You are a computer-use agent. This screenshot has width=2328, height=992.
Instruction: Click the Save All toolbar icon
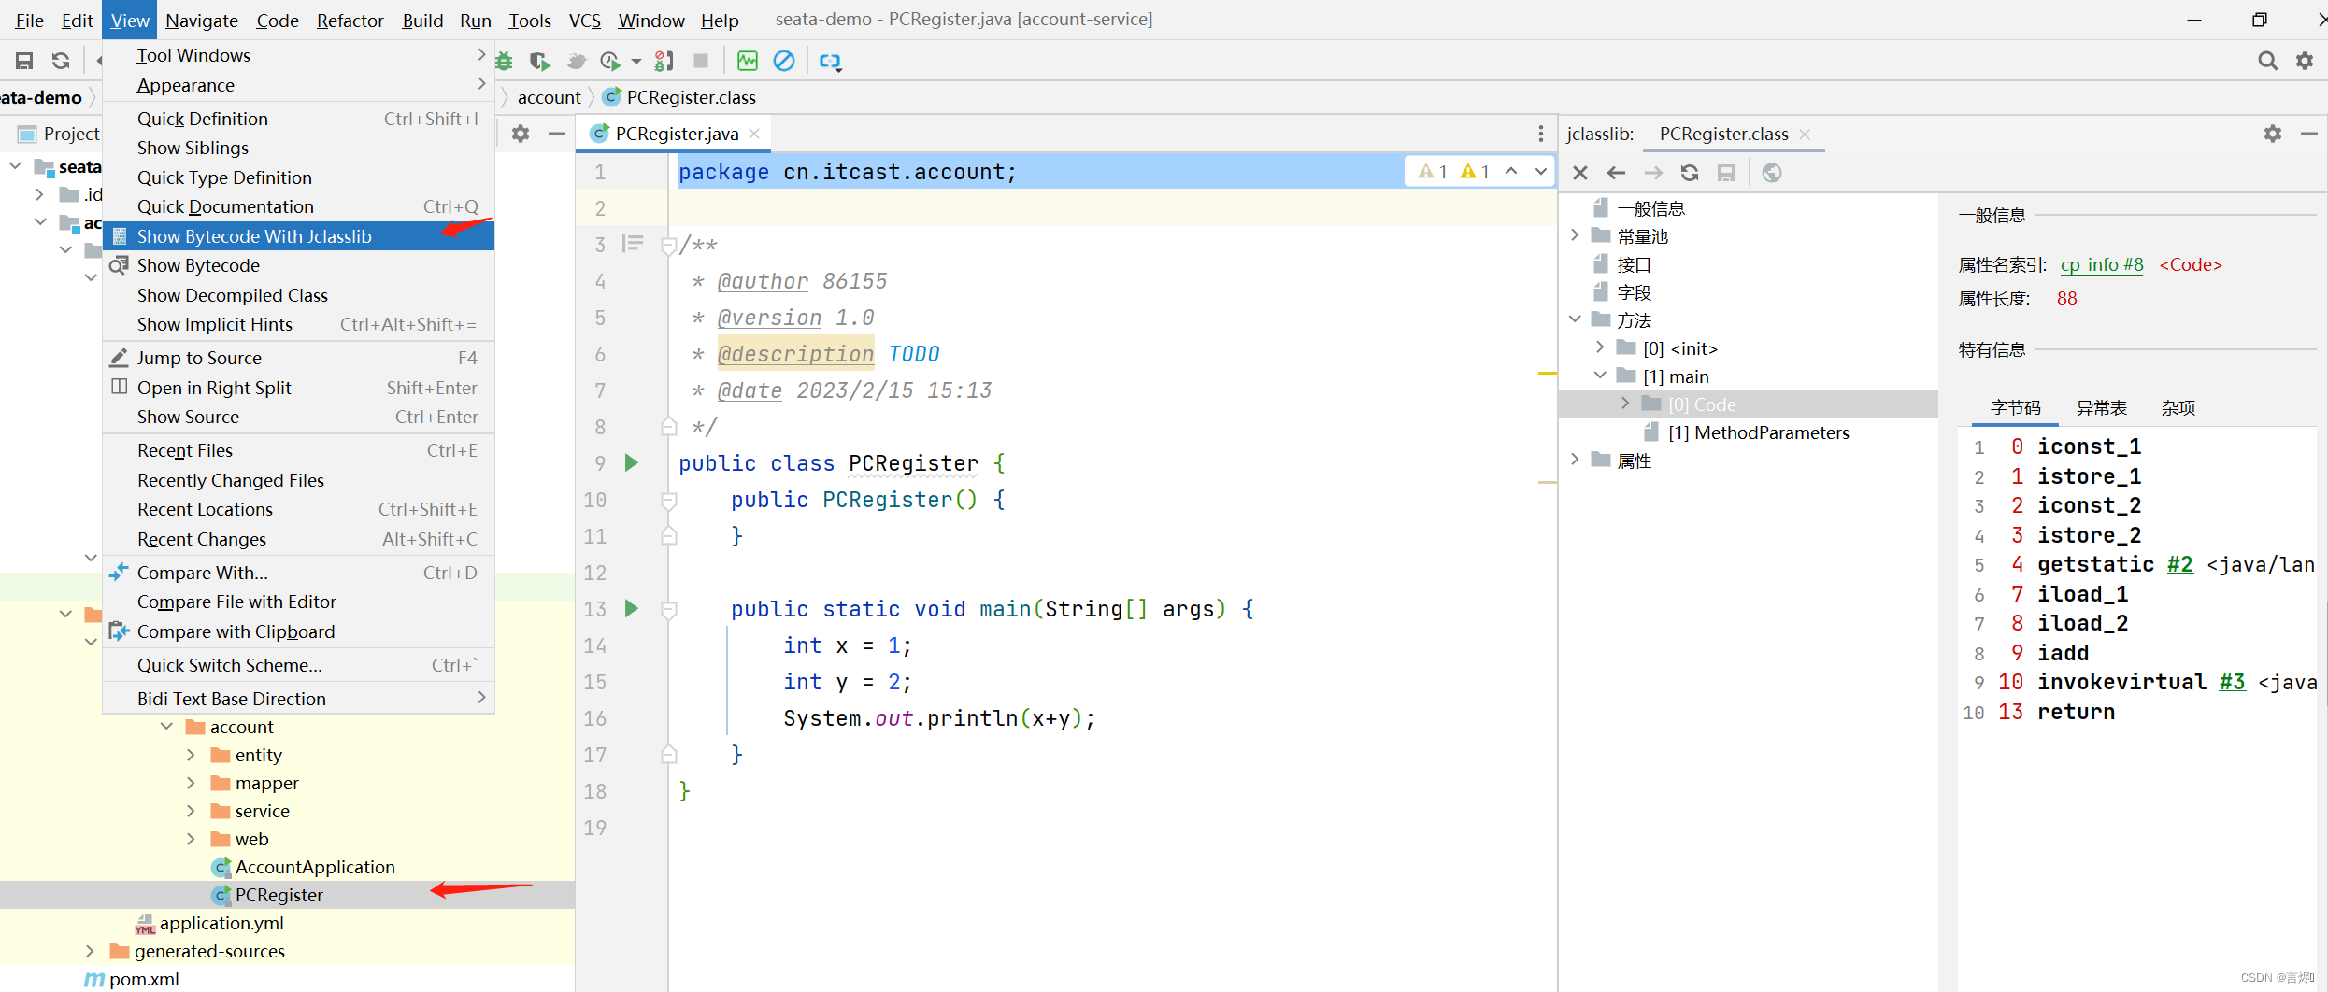(x=24, y=61)
